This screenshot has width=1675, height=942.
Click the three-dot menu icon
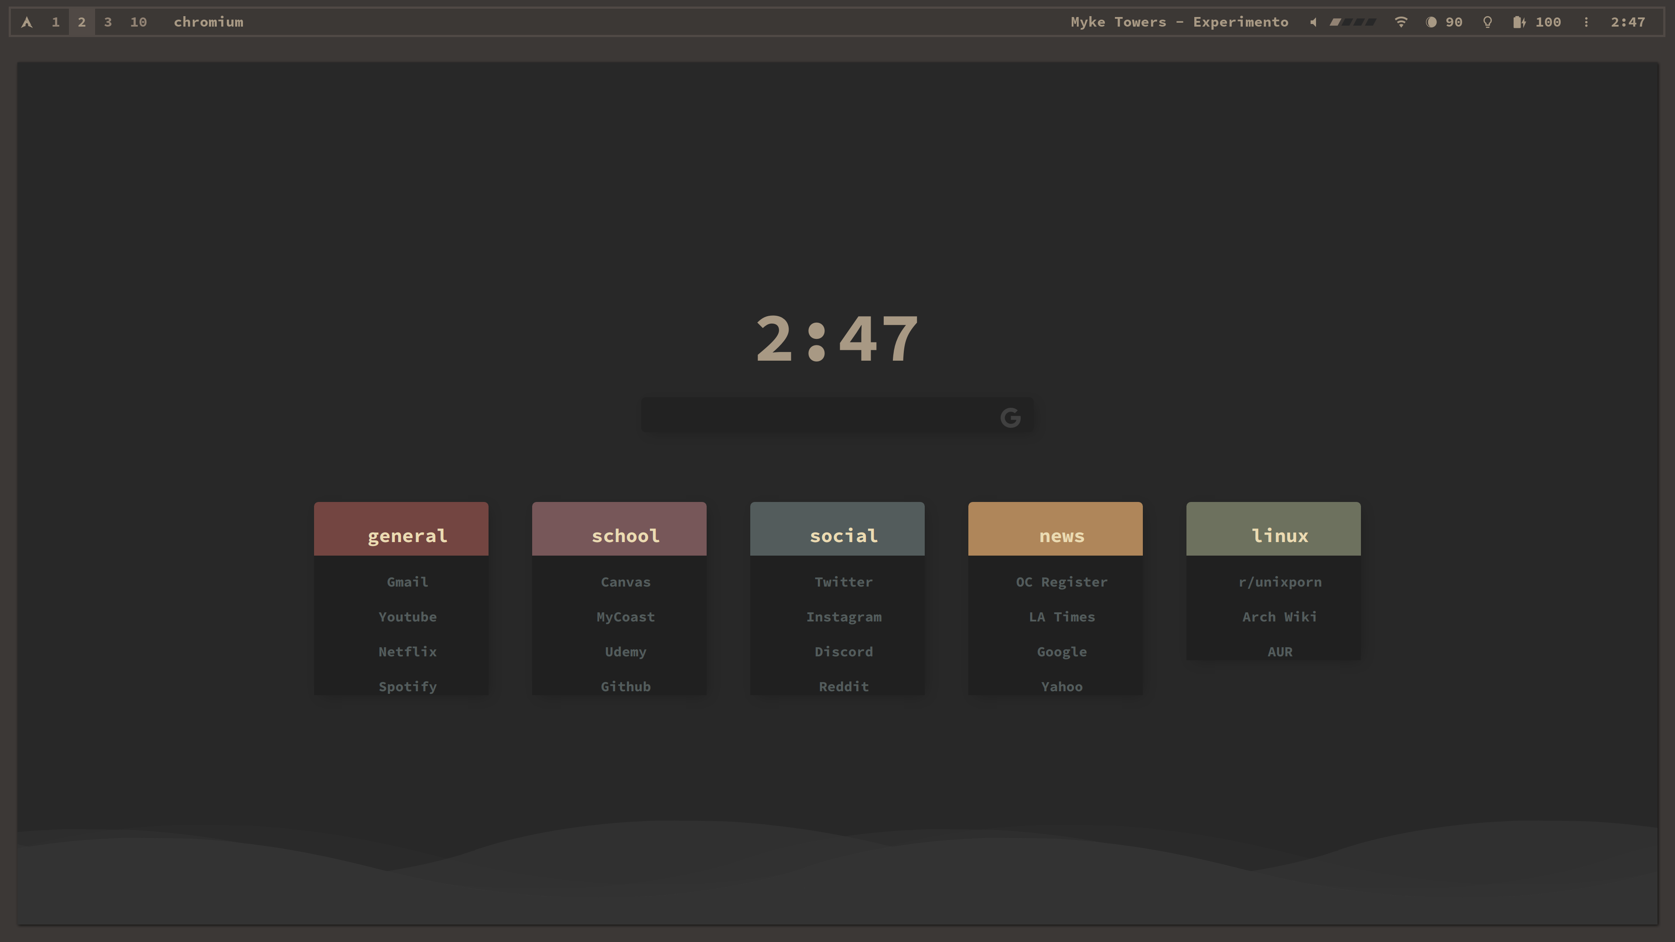pos(1586,22)
